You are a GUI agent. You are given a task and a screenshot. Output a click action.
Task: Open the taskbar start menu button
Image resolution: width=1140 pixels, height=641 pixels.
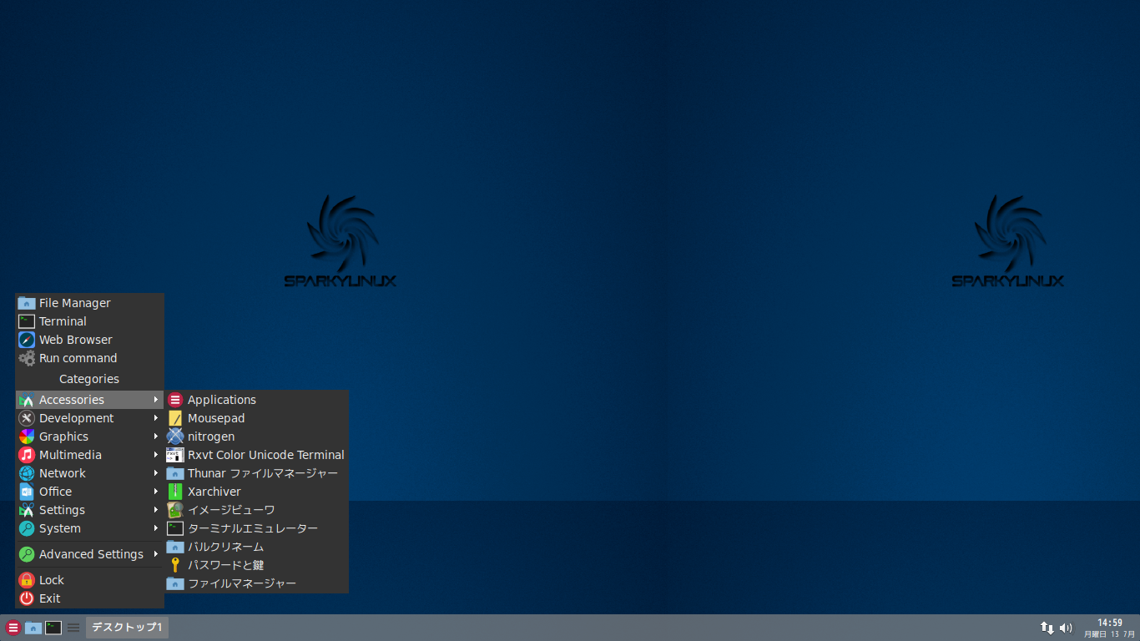[x=13, y=628]
